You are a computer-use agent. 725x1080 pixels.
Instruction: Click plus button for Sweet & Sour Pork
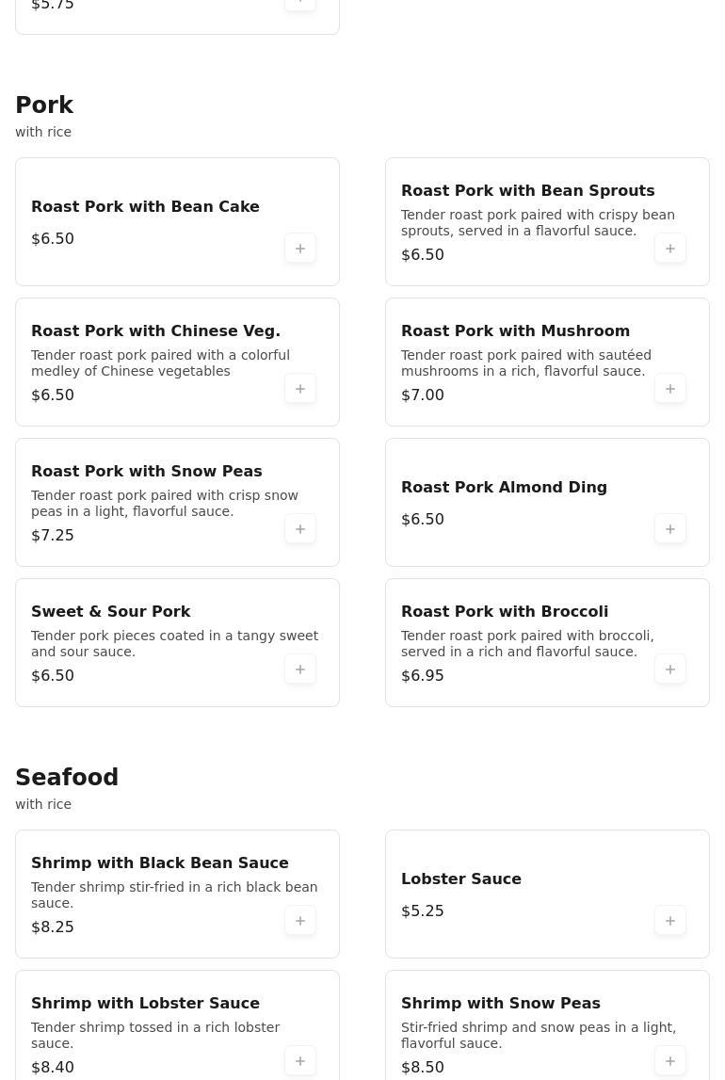300,669
